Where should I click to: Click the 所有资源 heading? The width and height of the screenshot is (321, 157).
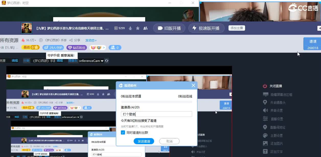(x=9, y=40)
